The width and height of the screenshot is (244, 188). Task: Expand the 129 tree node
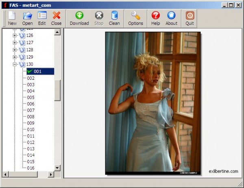[15, 57]
